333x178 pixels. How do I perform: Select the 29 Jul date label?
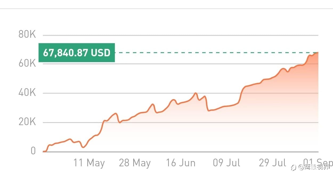273,163
